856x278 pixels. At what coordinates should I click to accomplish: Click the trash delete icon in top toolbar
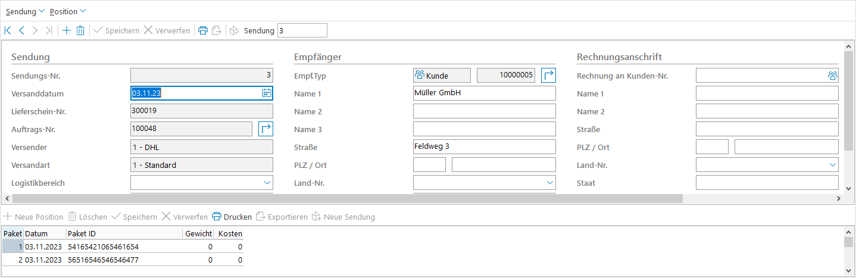80,30
